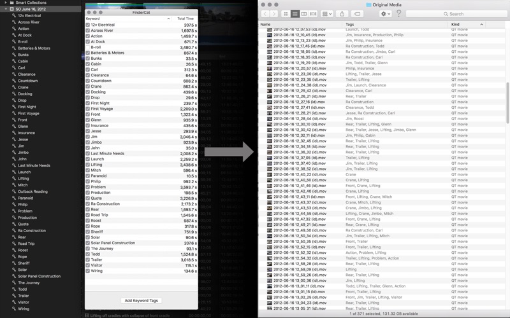The height and width of the screenshot is (318, 510).
Task: Switch Finder to list view
Action: pyautogui.click(x=295, y=13)
